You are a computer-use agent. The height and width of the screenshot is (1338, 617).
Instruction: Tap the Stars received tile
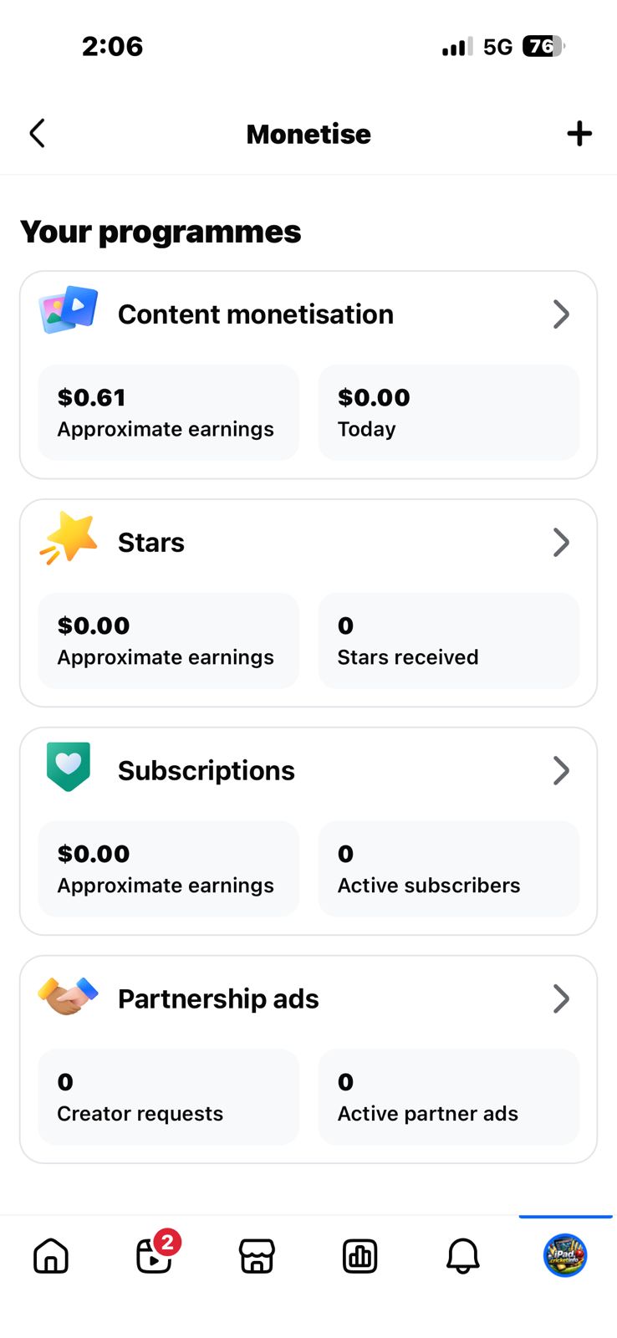coord(448,641)
